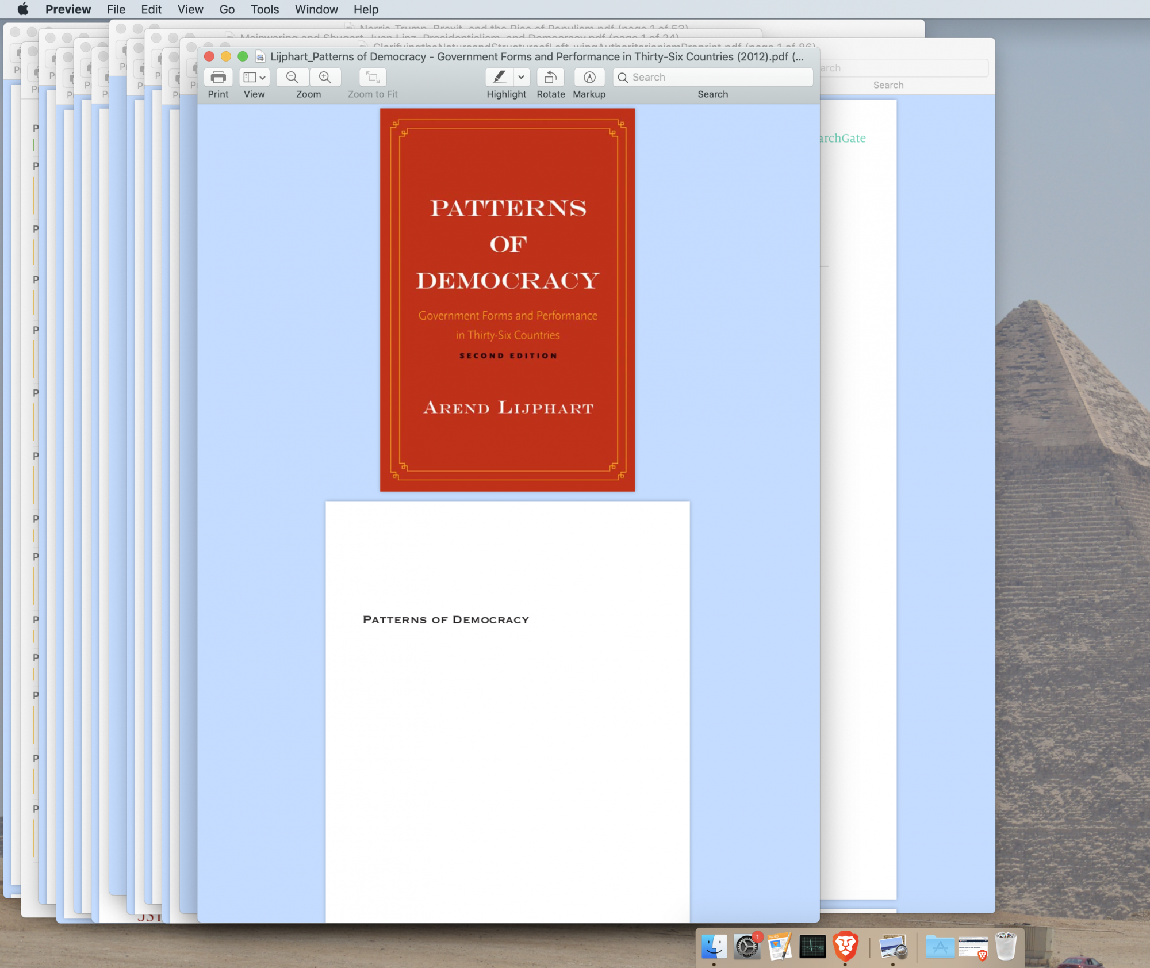
Task: Open the Window menu
Action: (316, 9)
